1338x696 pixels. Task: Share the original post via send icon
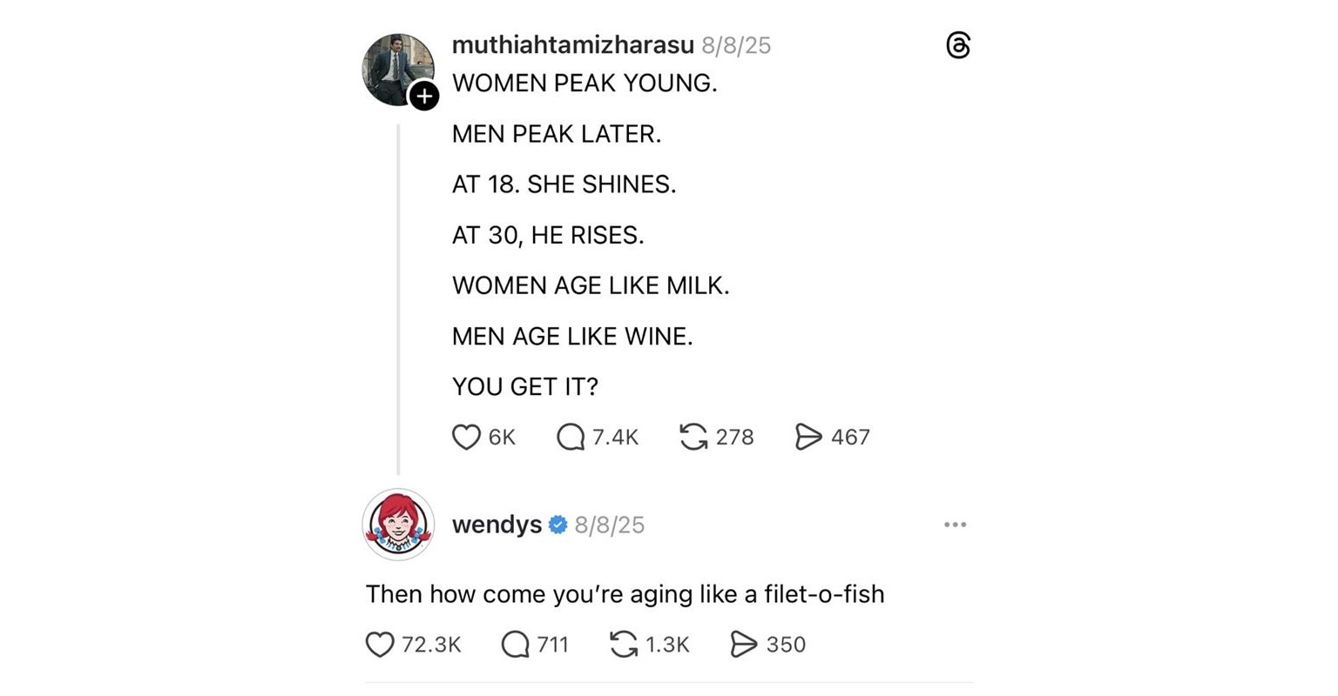pyautogui.click(x=808, y=437)
